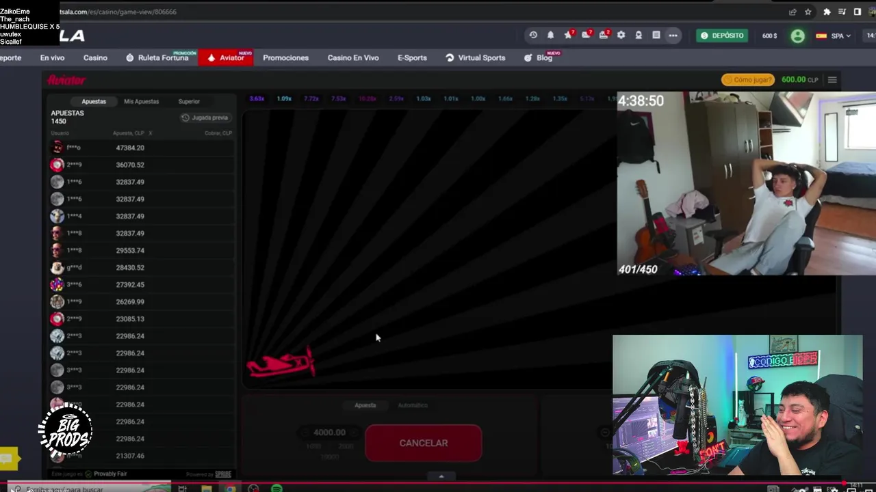Click the Aviator logo in game header
Screen dimensions: 876x492
[x=66, y=80]
